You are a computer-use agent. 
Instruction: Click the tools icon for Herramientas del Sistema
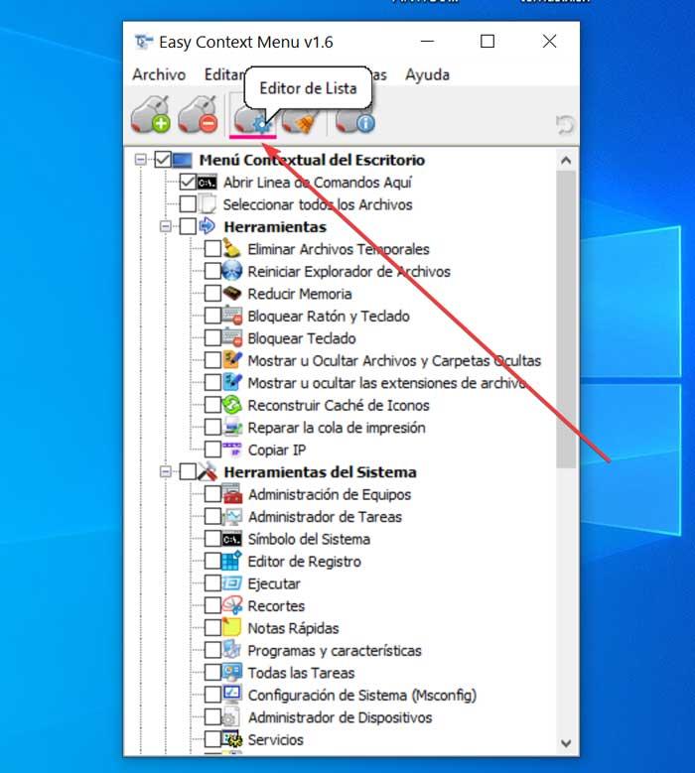click(x=208, y=471)
